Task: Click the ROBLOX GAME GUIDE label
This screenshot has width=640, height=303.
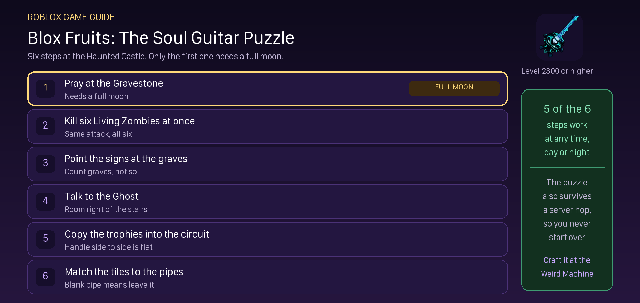Action: tap(71, 17)
